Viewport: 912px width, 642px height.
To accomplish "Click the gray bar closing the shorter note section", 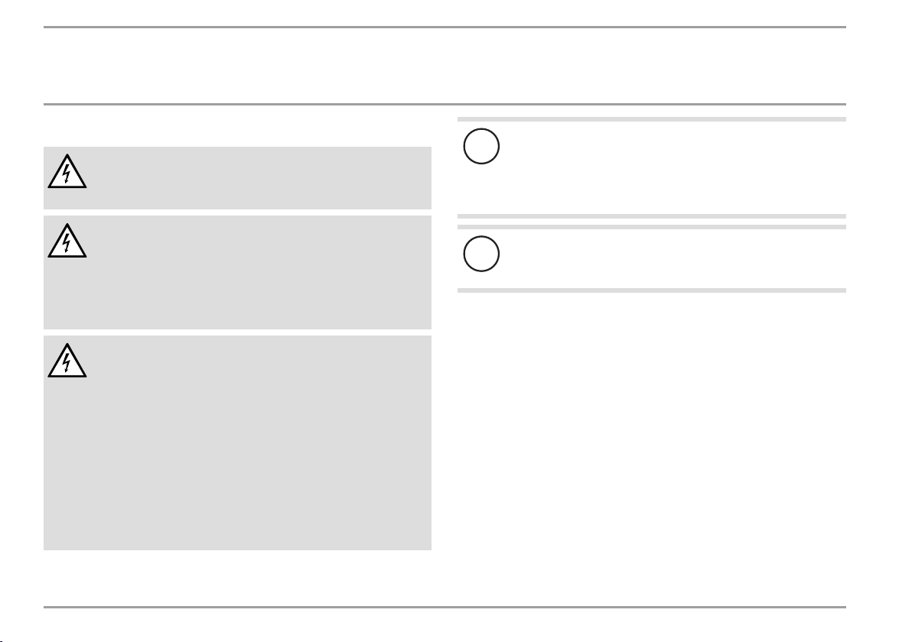I will [x=651, y=290].
